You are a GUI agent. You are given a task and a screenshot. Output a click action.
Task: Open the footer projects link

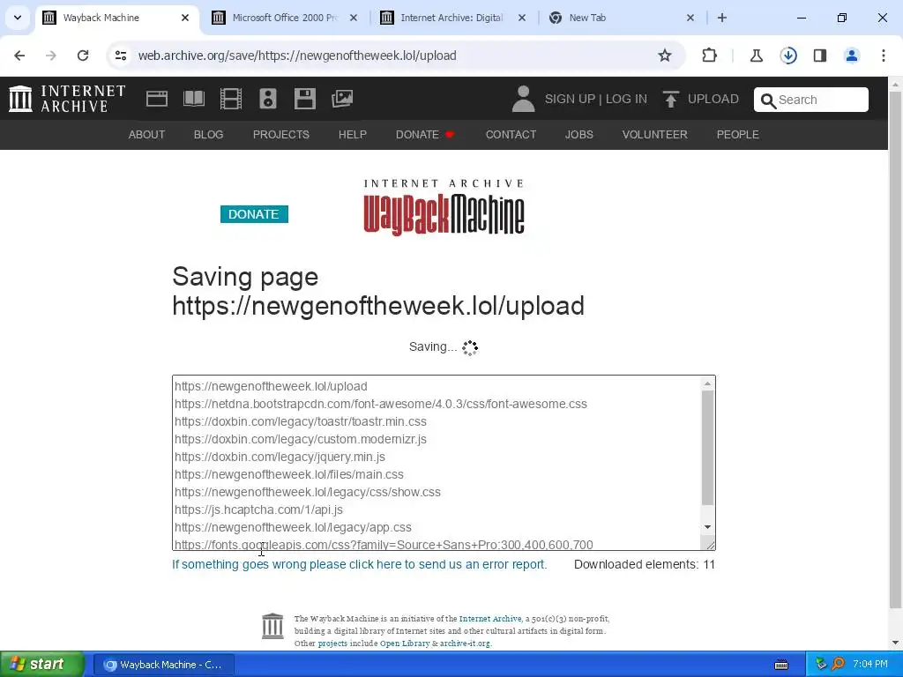pos(332,643)
